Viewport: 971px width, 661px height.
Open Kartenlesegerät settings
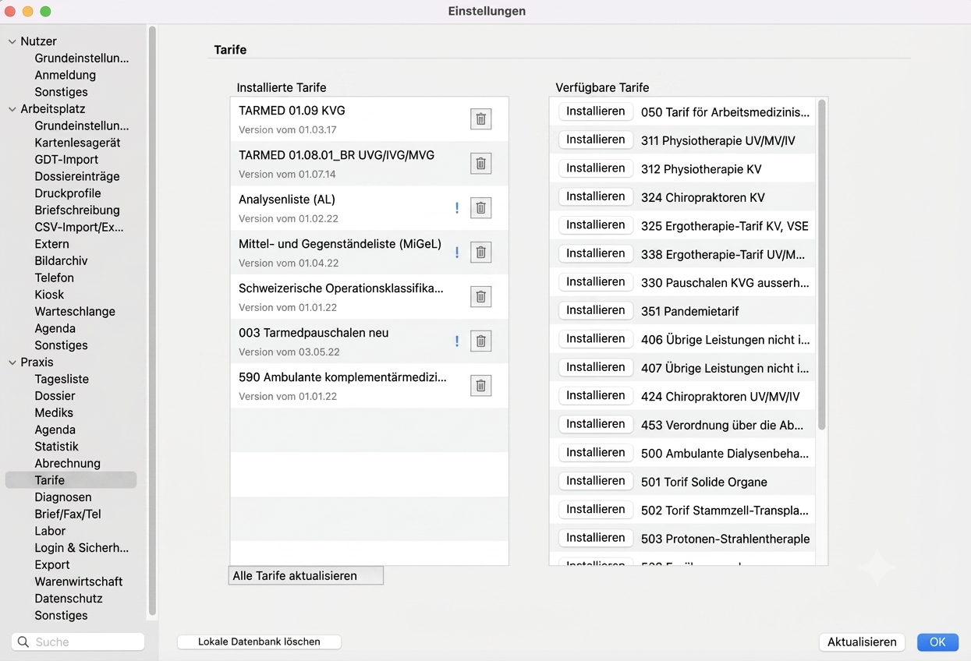coord(77,143)
